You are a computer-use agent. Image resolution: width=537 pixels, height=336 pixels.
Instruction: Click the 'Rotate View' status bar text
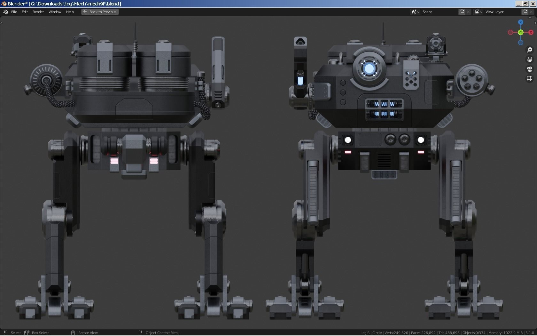click(88, 333)
